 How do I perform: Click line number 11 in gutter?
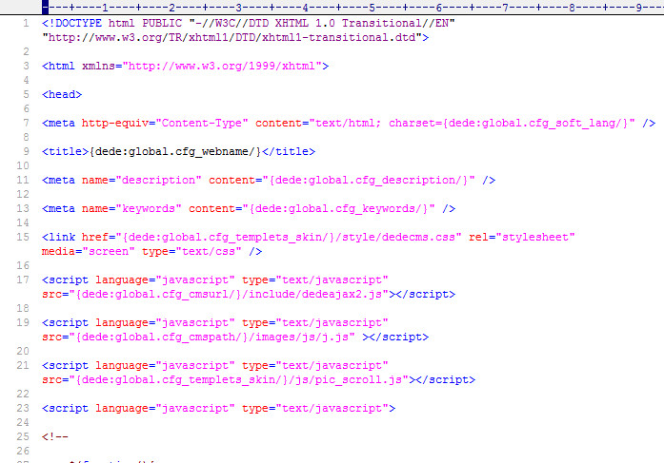click(23, 180)
